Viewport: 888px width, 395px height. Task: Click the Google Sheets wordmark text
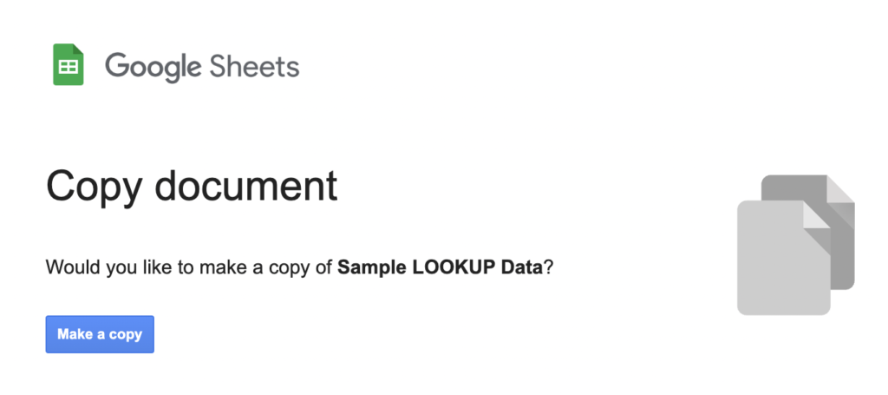202,66
